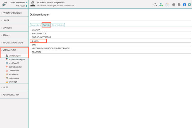Click the search magnifier icon
Screen dimensions: 192x128
(x=155, y=4)
